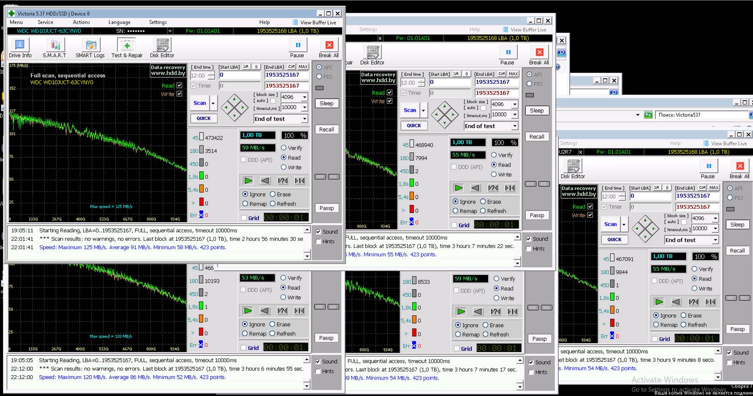The image size is (753, 396).
Task: Select the Refresh radio button in Device 0 window
Action: [273, 204]
